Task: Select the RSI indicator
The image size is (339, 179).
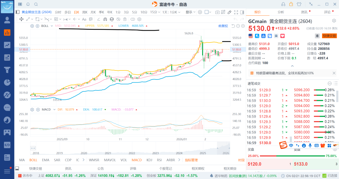Action: pyautogui.click(x=159, y=160)
